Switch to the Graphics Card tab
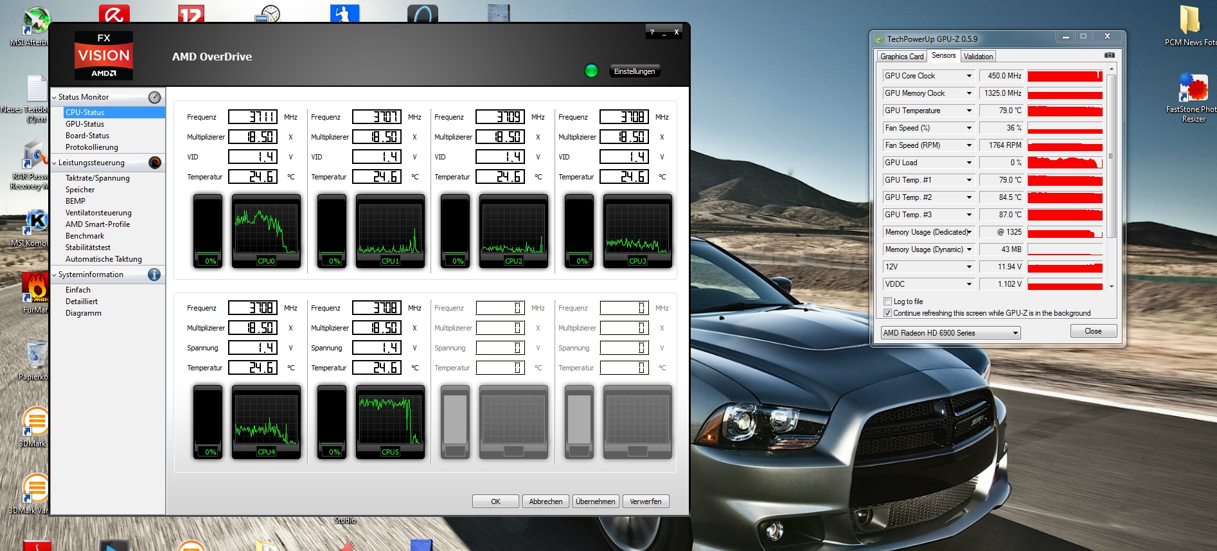The height and width of the screenshot is (551, 1217). [x=902, y=57]
